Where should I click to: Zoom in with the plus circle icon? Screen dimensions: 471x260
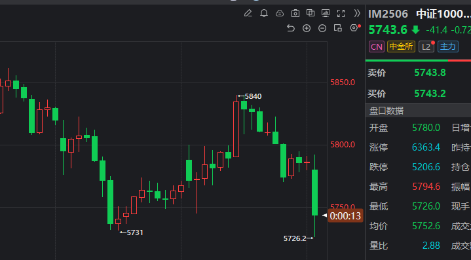307,28
